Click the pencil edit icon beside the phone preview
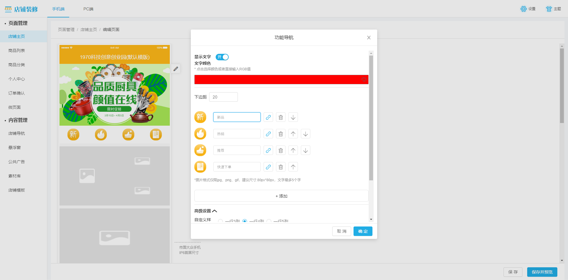This screenshot has height=280, width=568. (x=176, y=69)
